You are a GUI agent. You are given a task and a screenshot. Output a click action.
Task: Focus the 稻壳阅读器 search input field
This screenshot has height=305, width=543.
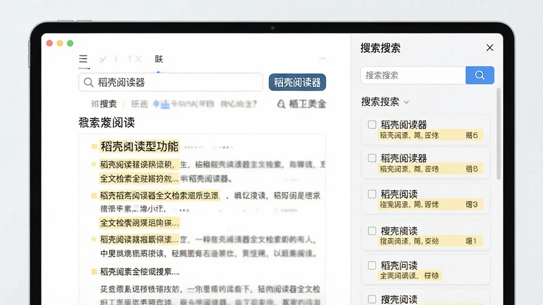coord(171,82)
